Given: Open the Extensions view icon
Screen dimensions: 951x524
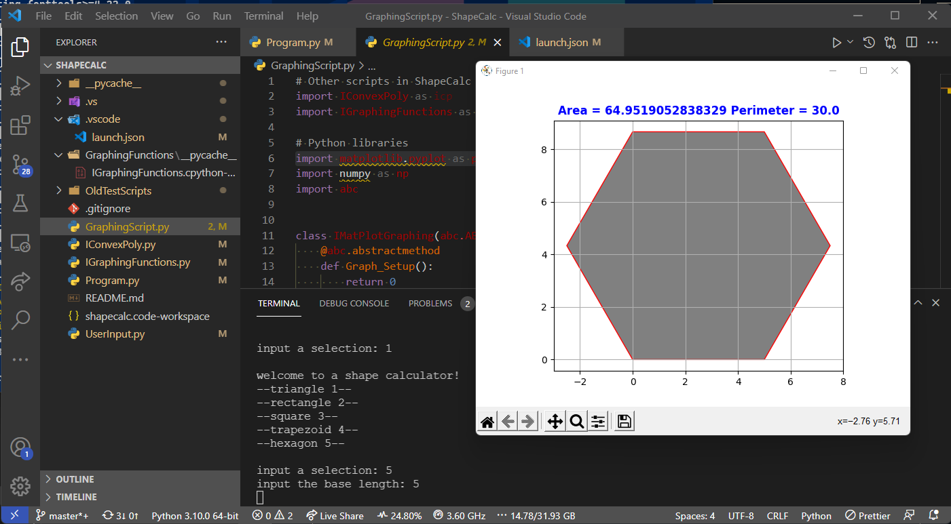Looking at the screenshot, I should pos(20,125).
